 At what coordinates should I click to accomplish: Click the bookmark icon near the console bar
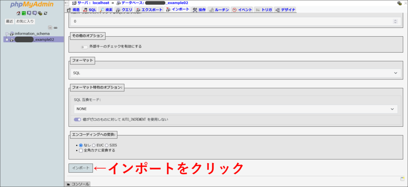(402, 179)
